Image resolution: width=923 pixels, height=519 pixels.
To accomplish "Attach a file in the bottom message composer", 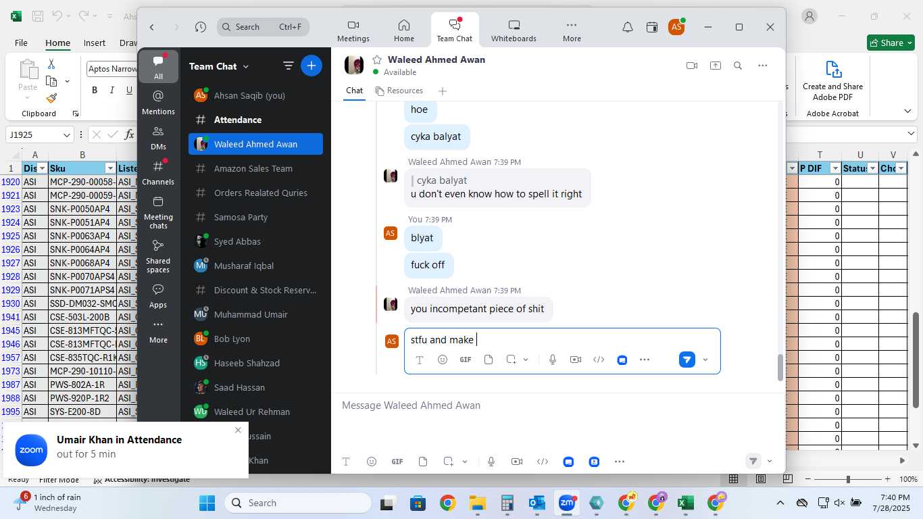I will coord(423,462).
